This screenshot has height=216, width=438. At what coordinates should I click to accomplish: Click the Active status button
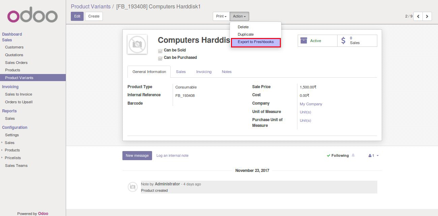pos(318,41)
